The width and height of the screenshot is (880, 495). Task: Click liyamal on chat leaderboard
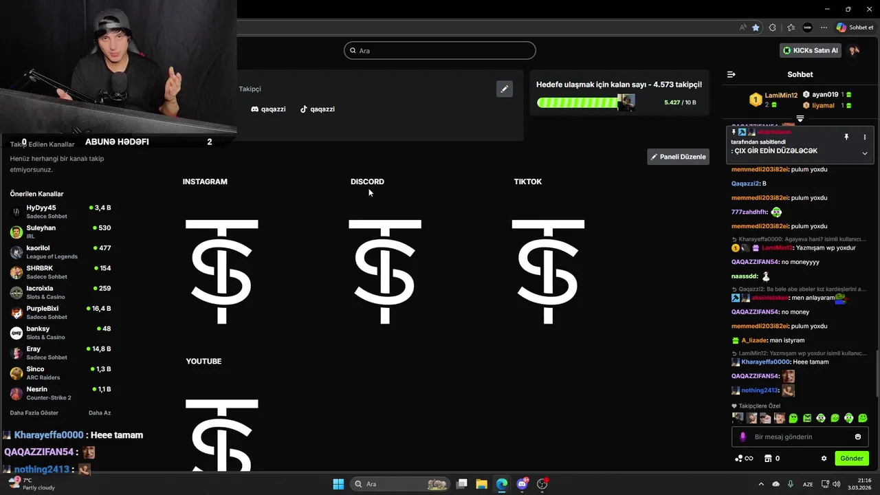click(823, 106)
